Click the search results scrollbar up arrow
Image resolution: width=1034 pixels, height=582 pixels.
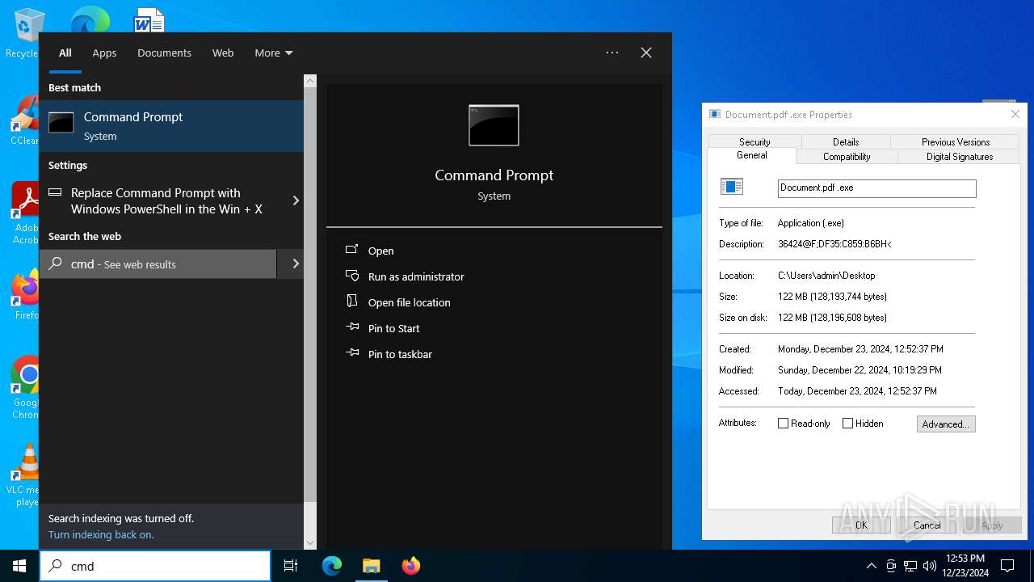coord(310,81)
